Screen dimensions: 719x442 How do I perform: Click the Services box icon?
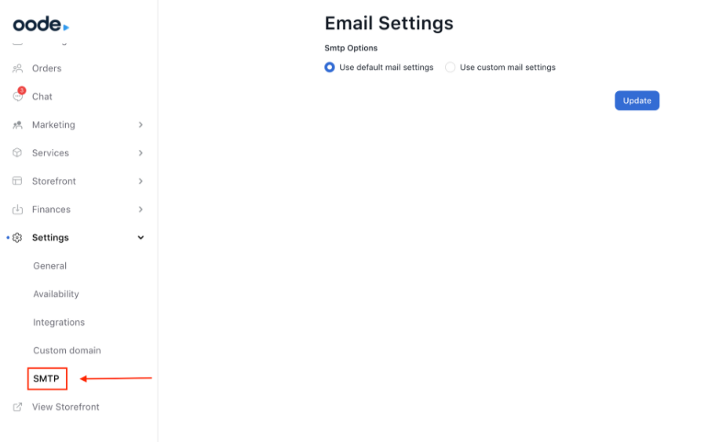pyautogui.click(x=17, y=153)
